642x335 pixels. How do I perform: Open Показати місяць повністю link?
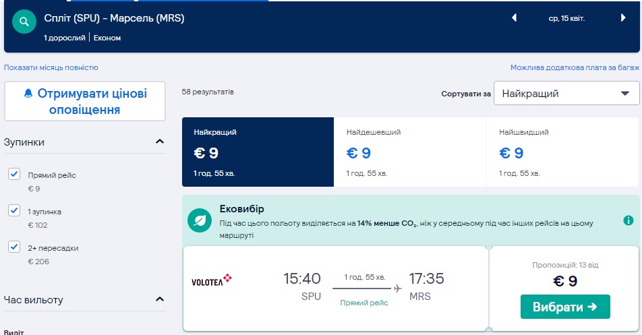pos(51,67)
